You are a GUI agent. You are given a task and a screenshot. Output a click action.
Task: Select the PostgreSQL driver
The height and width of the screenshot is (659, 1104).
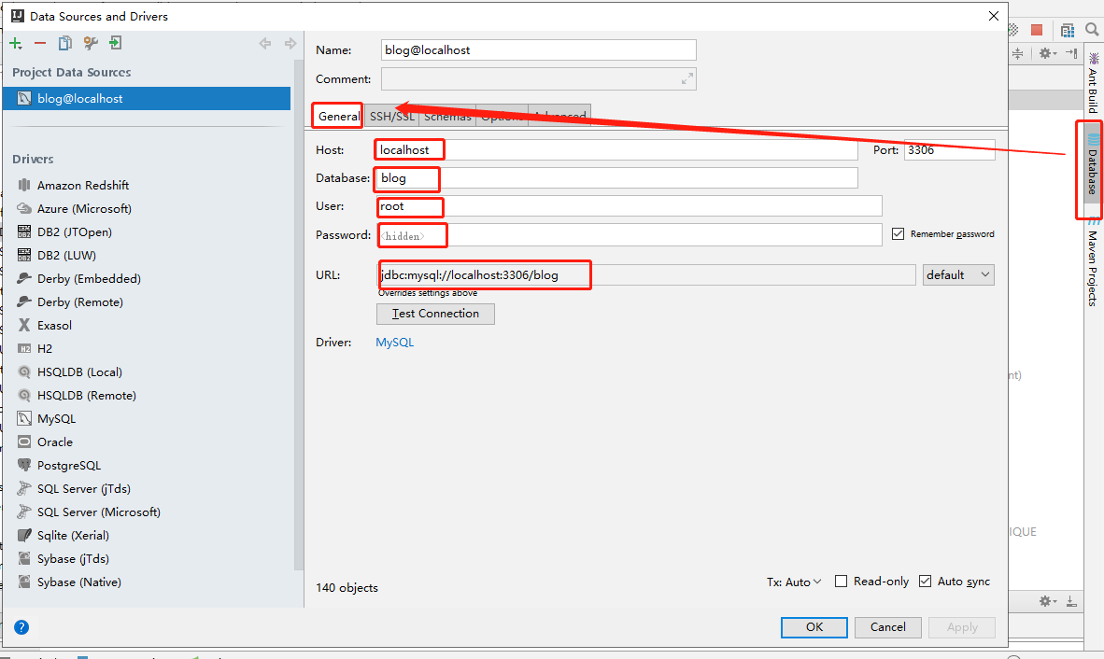point(69,465)
